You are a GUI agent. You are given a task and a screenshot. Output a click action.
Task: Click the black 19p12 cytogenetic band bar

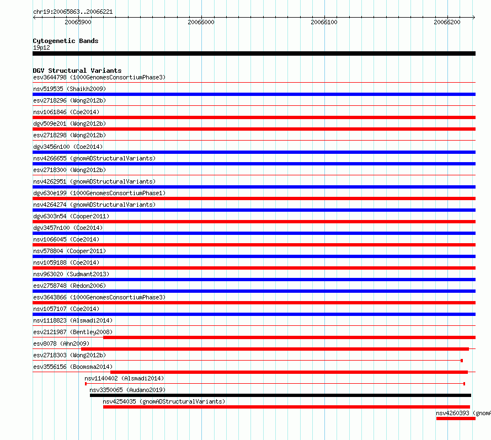pyautogui.click(x=254, y=53)
